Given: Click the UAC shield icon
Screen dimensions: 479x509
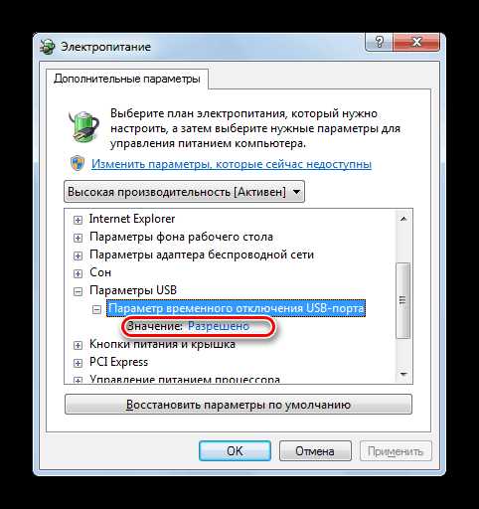Looking at the screenshot, I should tap(78, 163).
